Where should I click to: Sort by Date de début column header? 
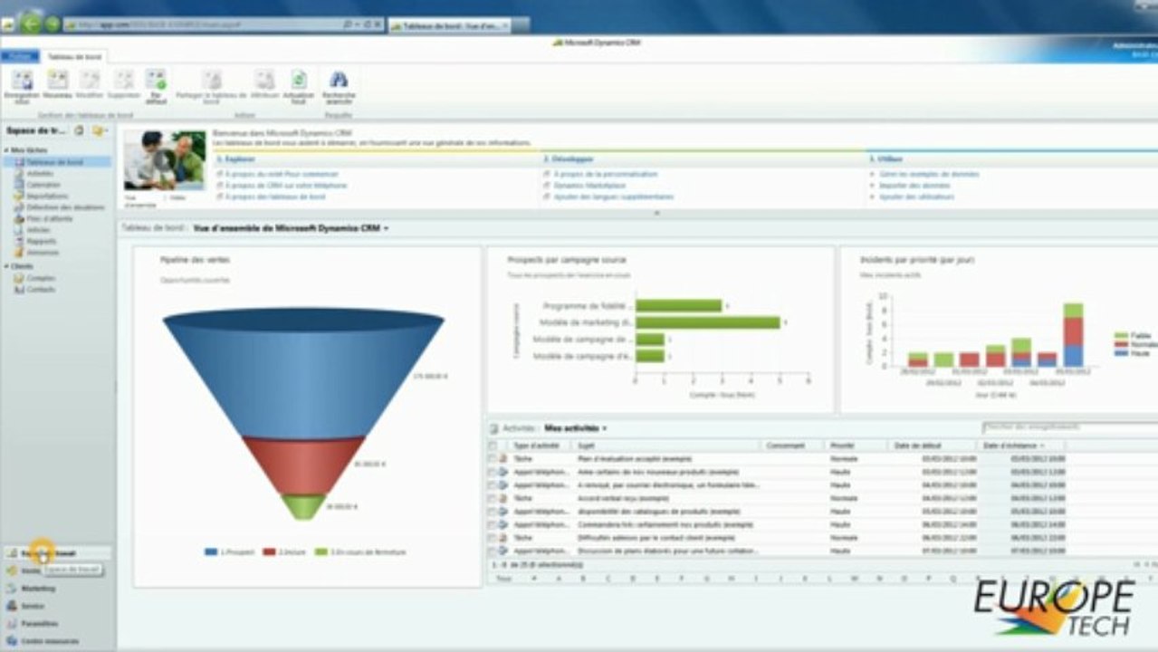[x=916, y=446]
